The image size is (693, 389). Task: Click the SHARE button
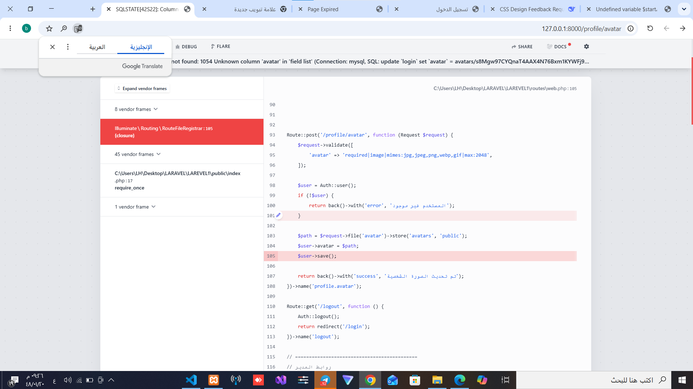coord(522,46)
